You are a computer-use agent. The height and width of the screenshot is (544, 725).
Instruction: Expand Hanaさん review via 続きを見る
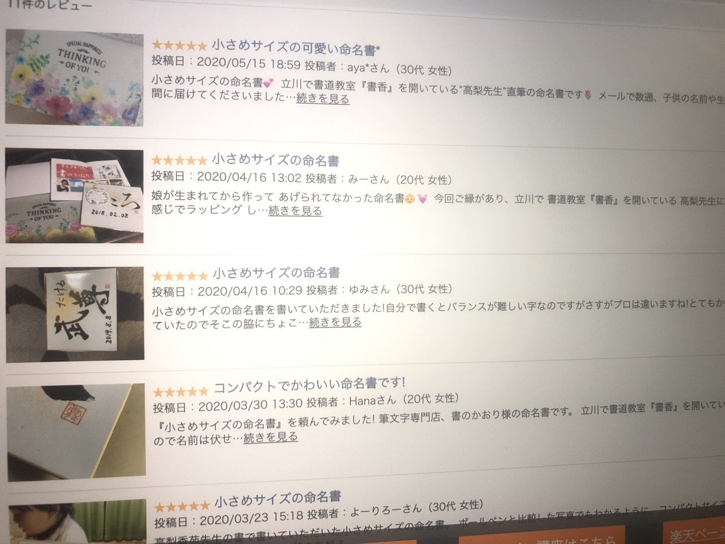[x=271, y=437]
